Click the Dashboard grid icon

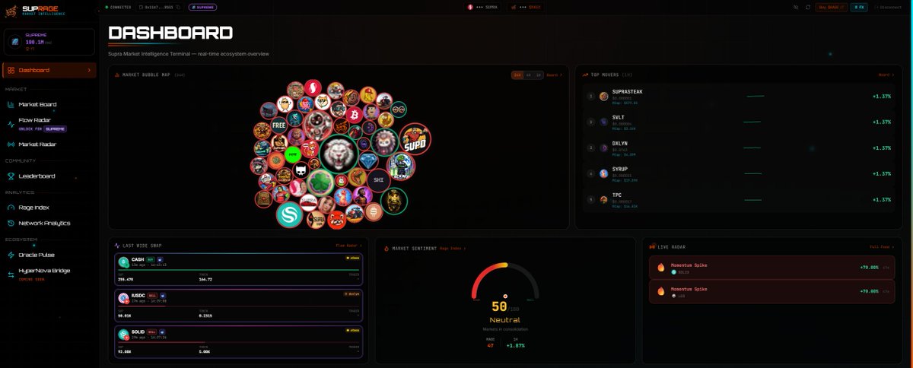coord(11,71)
